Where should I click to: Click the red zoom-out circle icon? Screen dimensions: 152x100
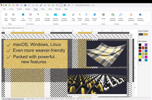(57, 5)
